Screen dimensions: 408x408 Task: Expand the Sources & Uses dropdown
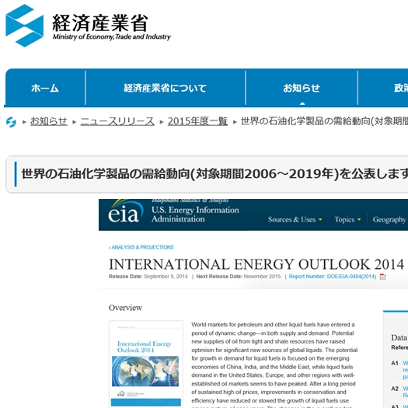click(295, 220)
